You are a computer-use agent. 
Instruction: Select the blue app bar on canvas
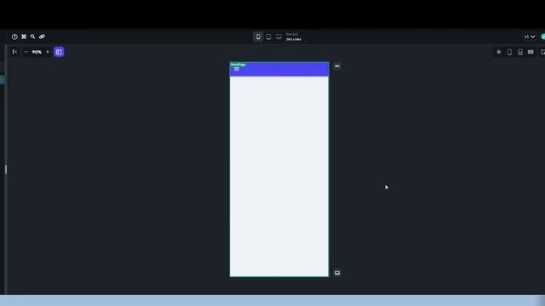pyautogui.click(x=279, y=69)
